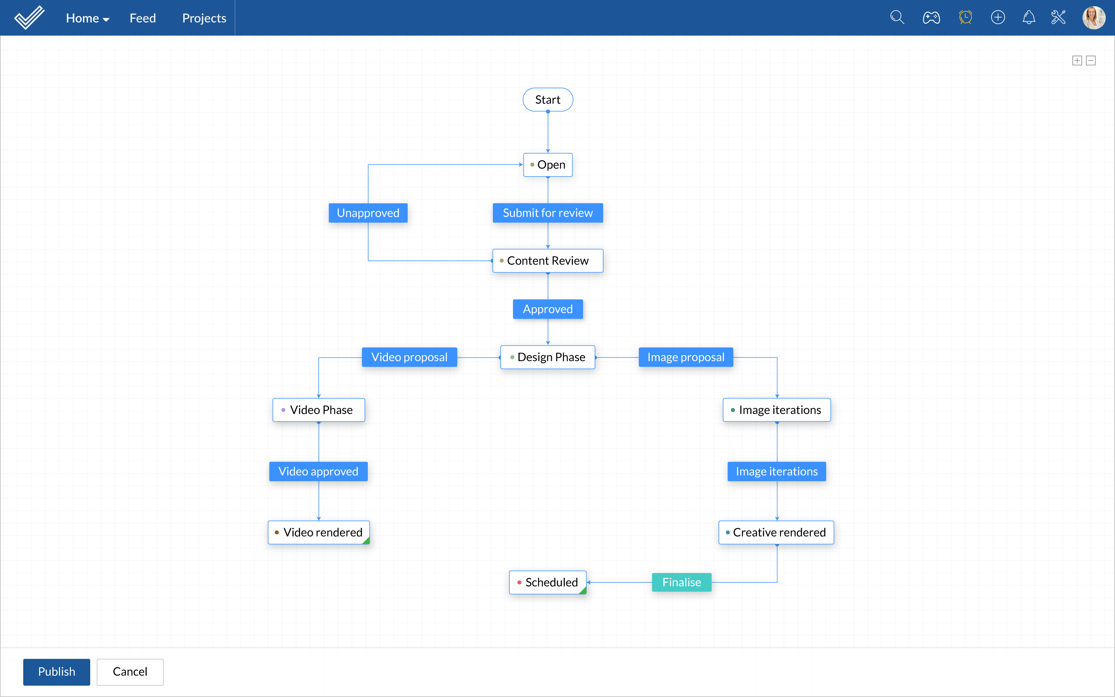Click the Publish button
The image size is (1115, 697).
coord(57,671)
